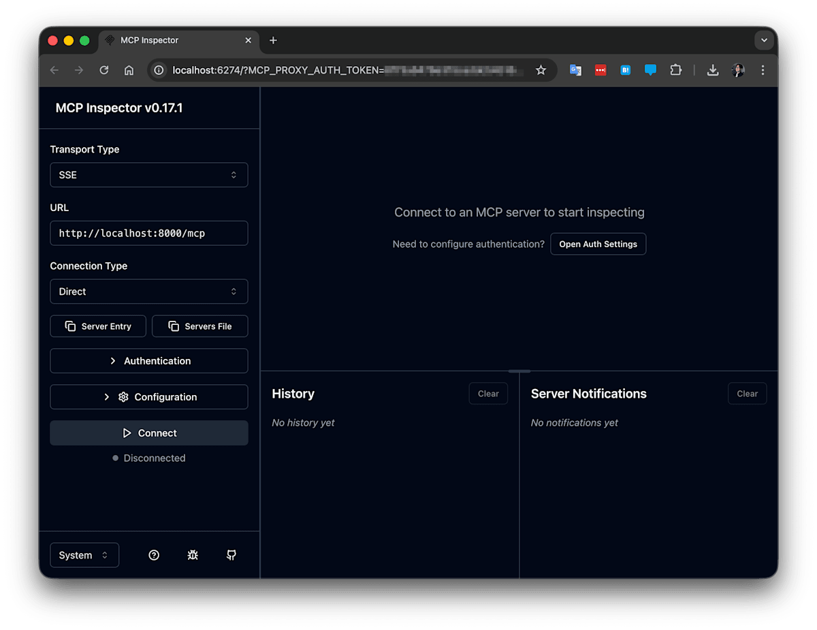This screenshot has height=630, width=817.
Task: Open the Extensions puzzle menu
Action: pos(675,70)
